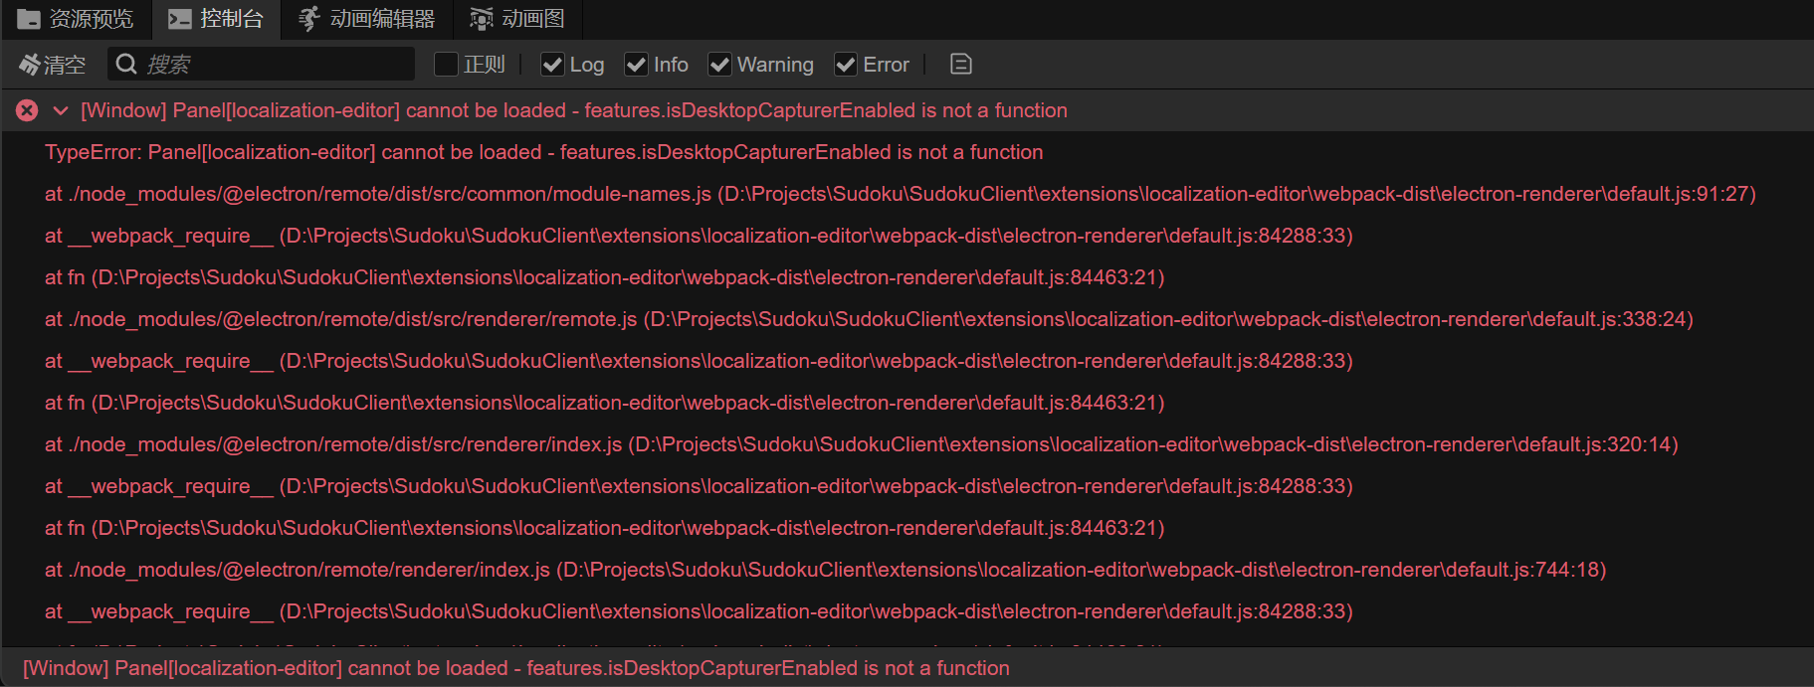Click the log file icon in toolbar
This screenshot has height=687, width=1814.
tap(960, 65)
